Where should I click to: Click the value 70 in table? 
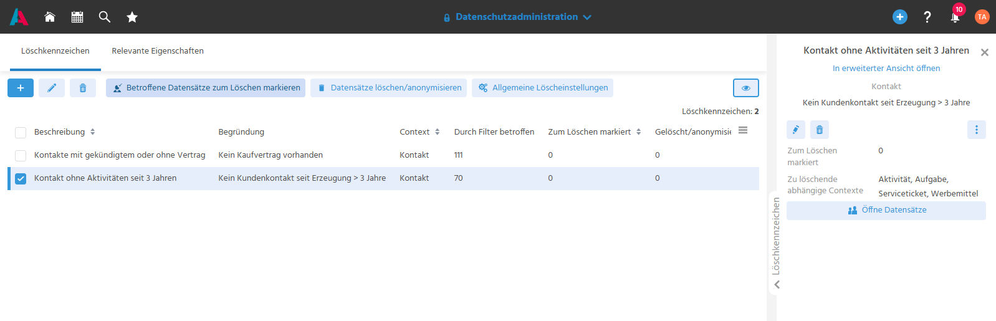point(458,178)
